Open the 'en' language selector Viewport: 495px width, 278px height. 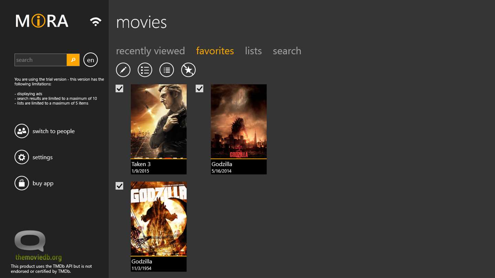91,60
